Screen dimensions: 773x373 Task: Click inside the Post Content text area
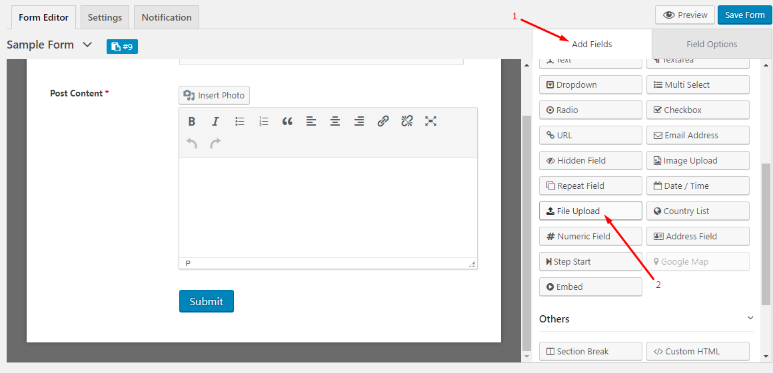point(328,207)
